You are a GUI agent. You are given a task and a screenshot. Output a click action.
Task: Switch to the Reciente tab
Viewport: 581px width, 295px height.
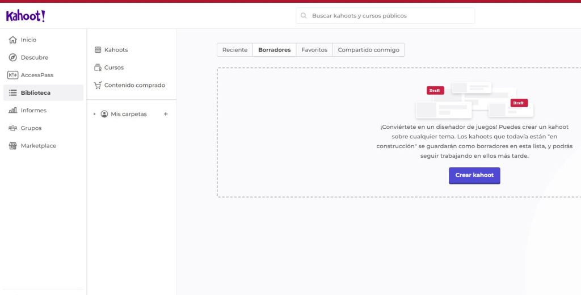[x=234, y=50]
